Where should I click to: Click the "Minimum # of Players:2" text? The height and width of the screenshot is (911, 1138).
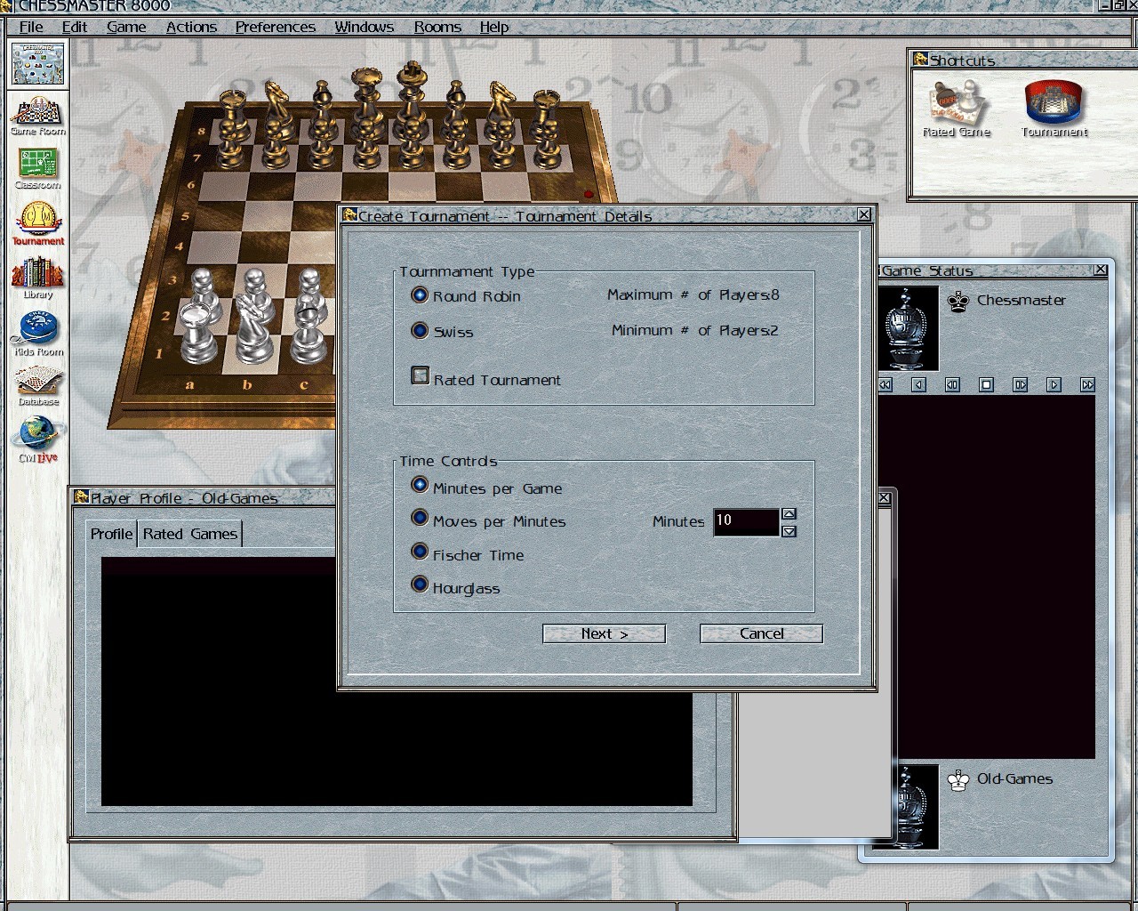[695, 330]
